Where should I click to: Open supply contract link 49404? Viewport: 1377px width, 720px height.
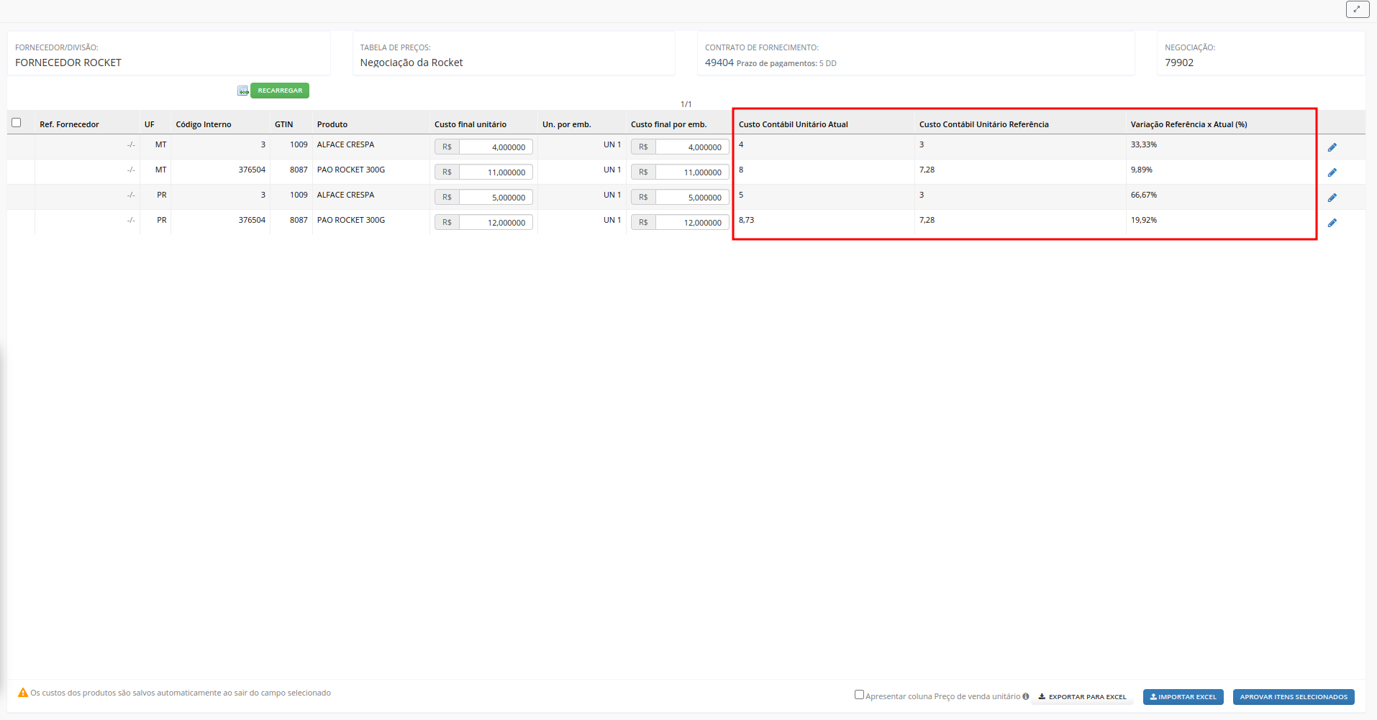pos(719,63)
